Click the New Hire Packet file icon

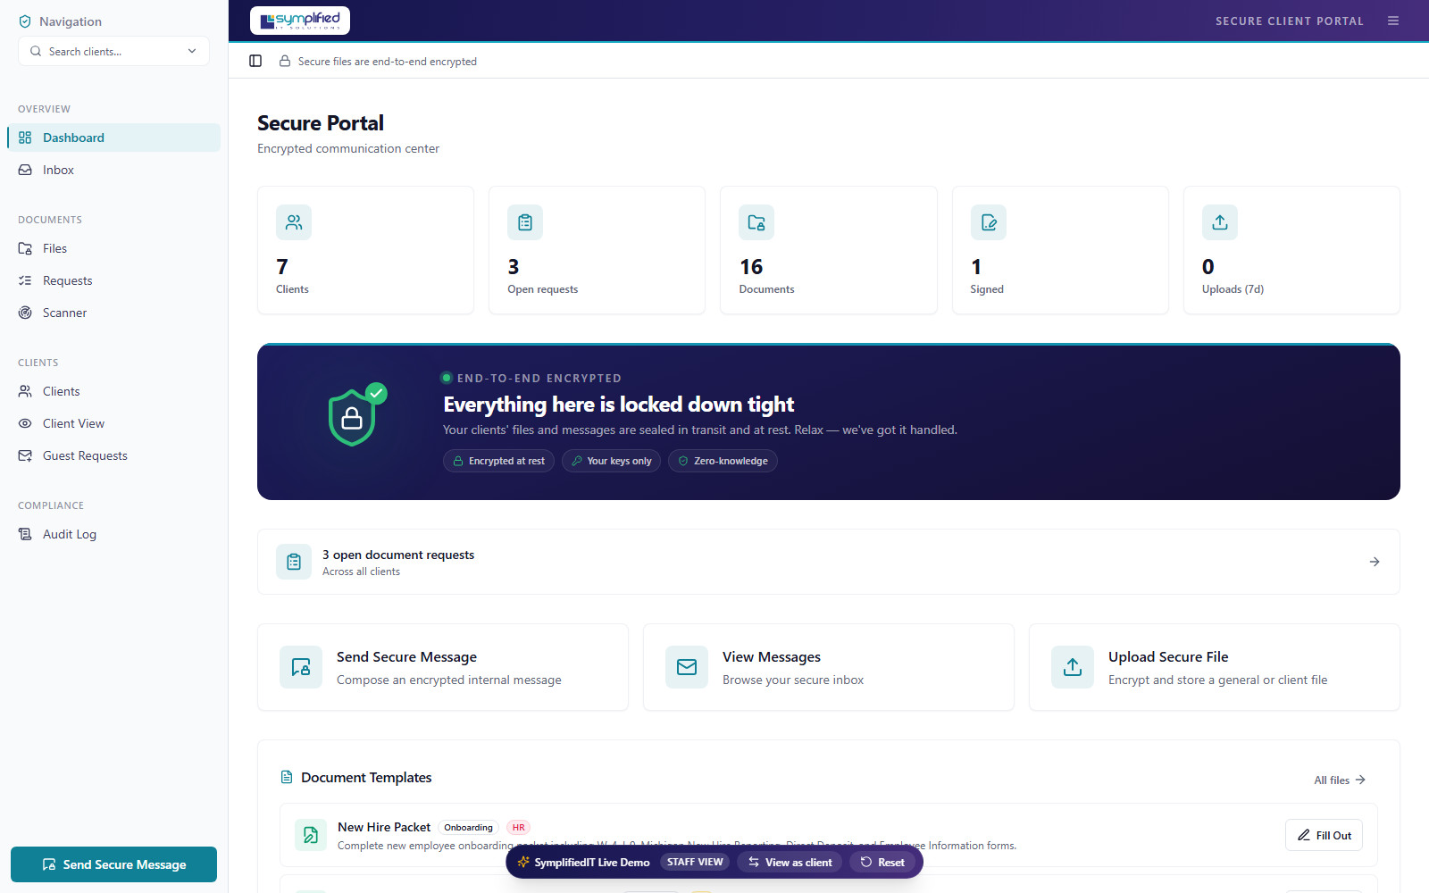(x=311, y=835)
